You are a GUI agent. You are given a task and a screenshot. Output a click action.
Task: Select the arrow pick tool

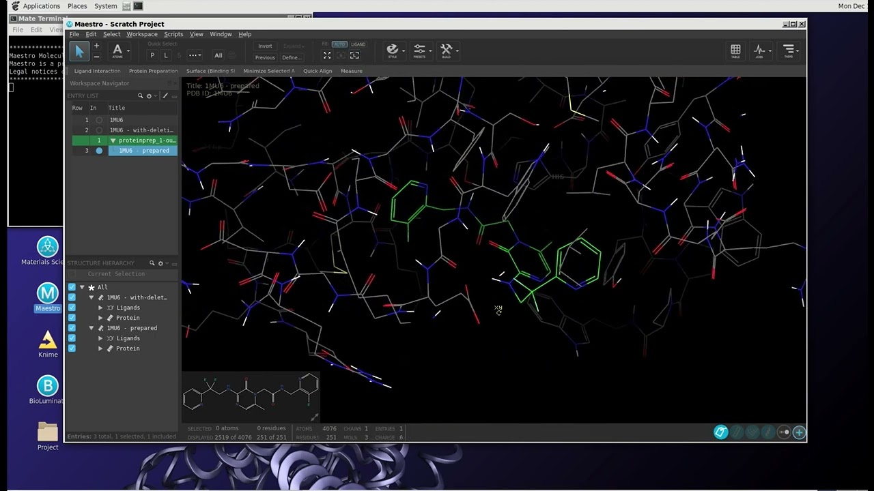pyautogui.click(x=79, y=51)
